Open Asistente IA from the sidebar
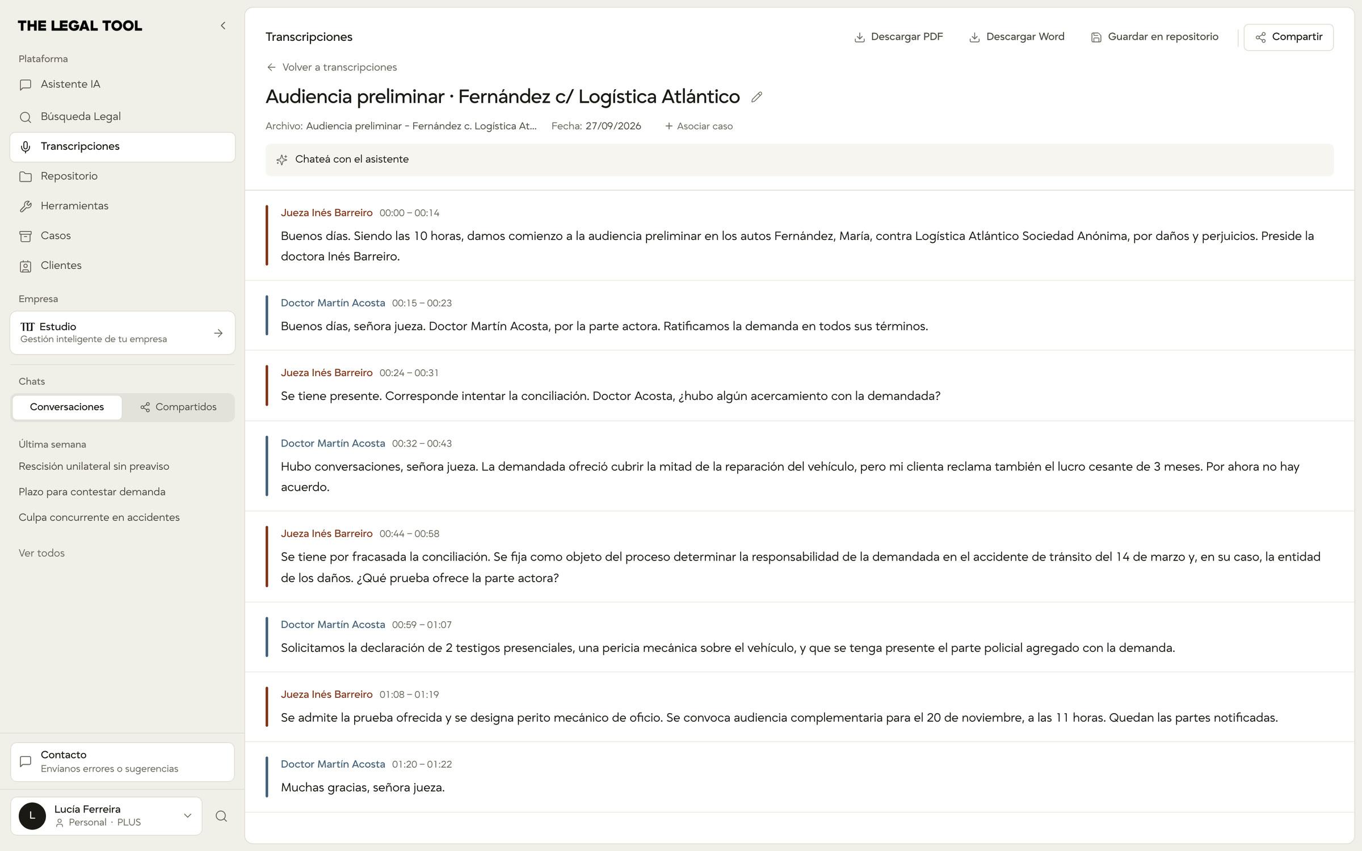The image size is (1362, 851). coord(122,85)
